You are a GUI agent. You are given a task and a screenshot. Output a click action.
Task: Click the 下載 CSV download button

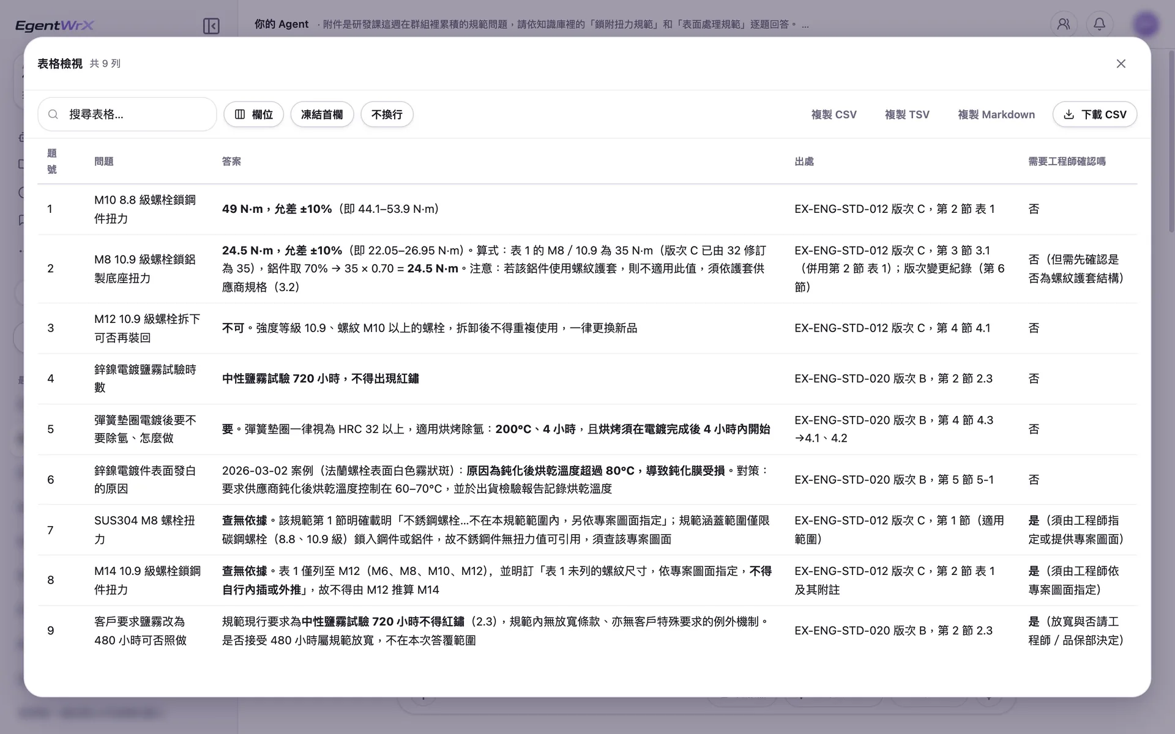(1095, 114)
